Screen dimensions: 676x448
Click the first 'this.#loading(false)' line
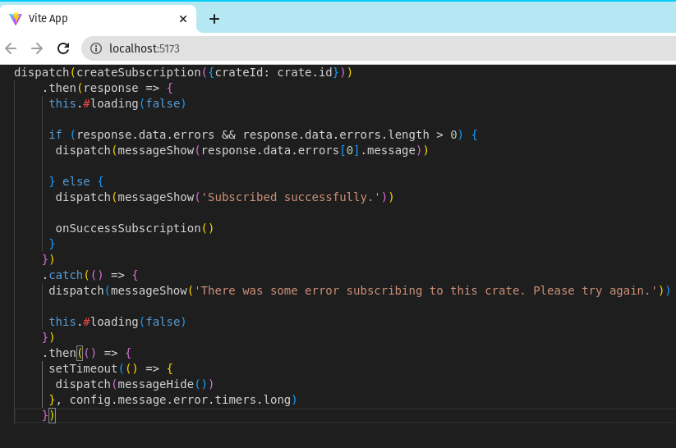[x=117, y=103]
